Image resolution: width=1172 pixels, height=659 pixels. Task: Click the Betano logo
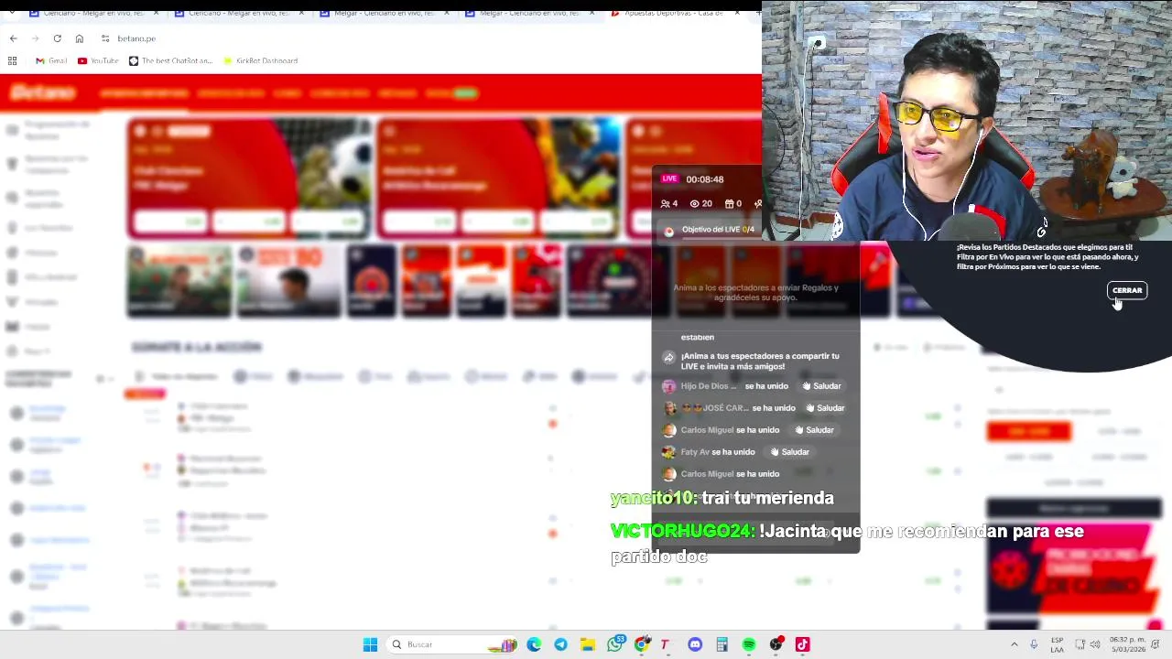click(42, 92)
